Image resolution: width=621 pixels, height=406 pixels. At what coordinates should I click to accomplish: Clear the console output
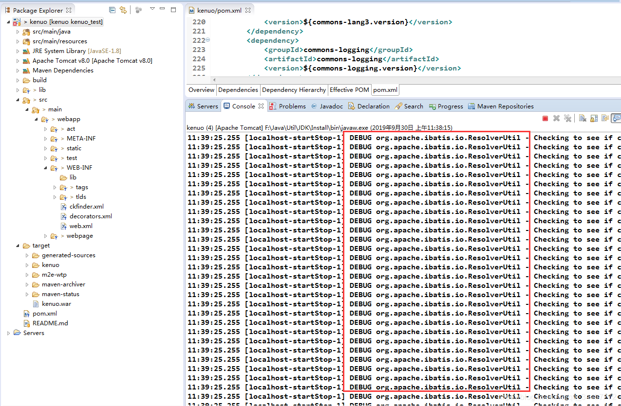pos(583,118)
